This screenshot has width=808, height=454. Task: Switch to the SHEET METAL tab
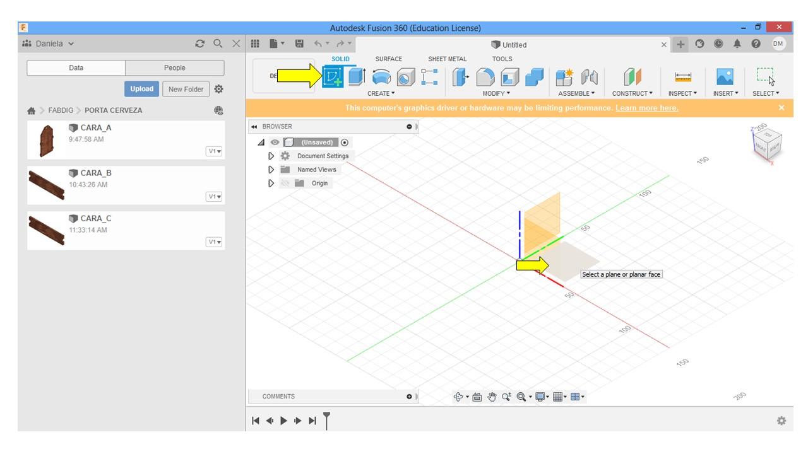click(x=448, y=59)
